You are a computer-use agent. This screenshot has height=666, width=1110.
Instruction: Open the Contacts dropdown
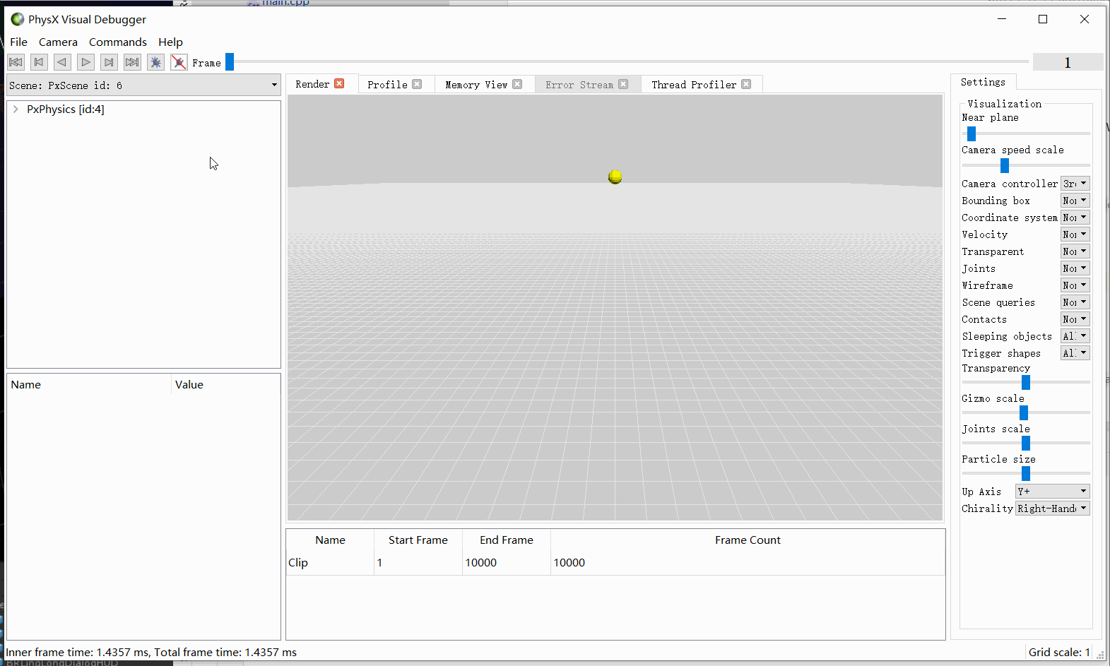1075,319
